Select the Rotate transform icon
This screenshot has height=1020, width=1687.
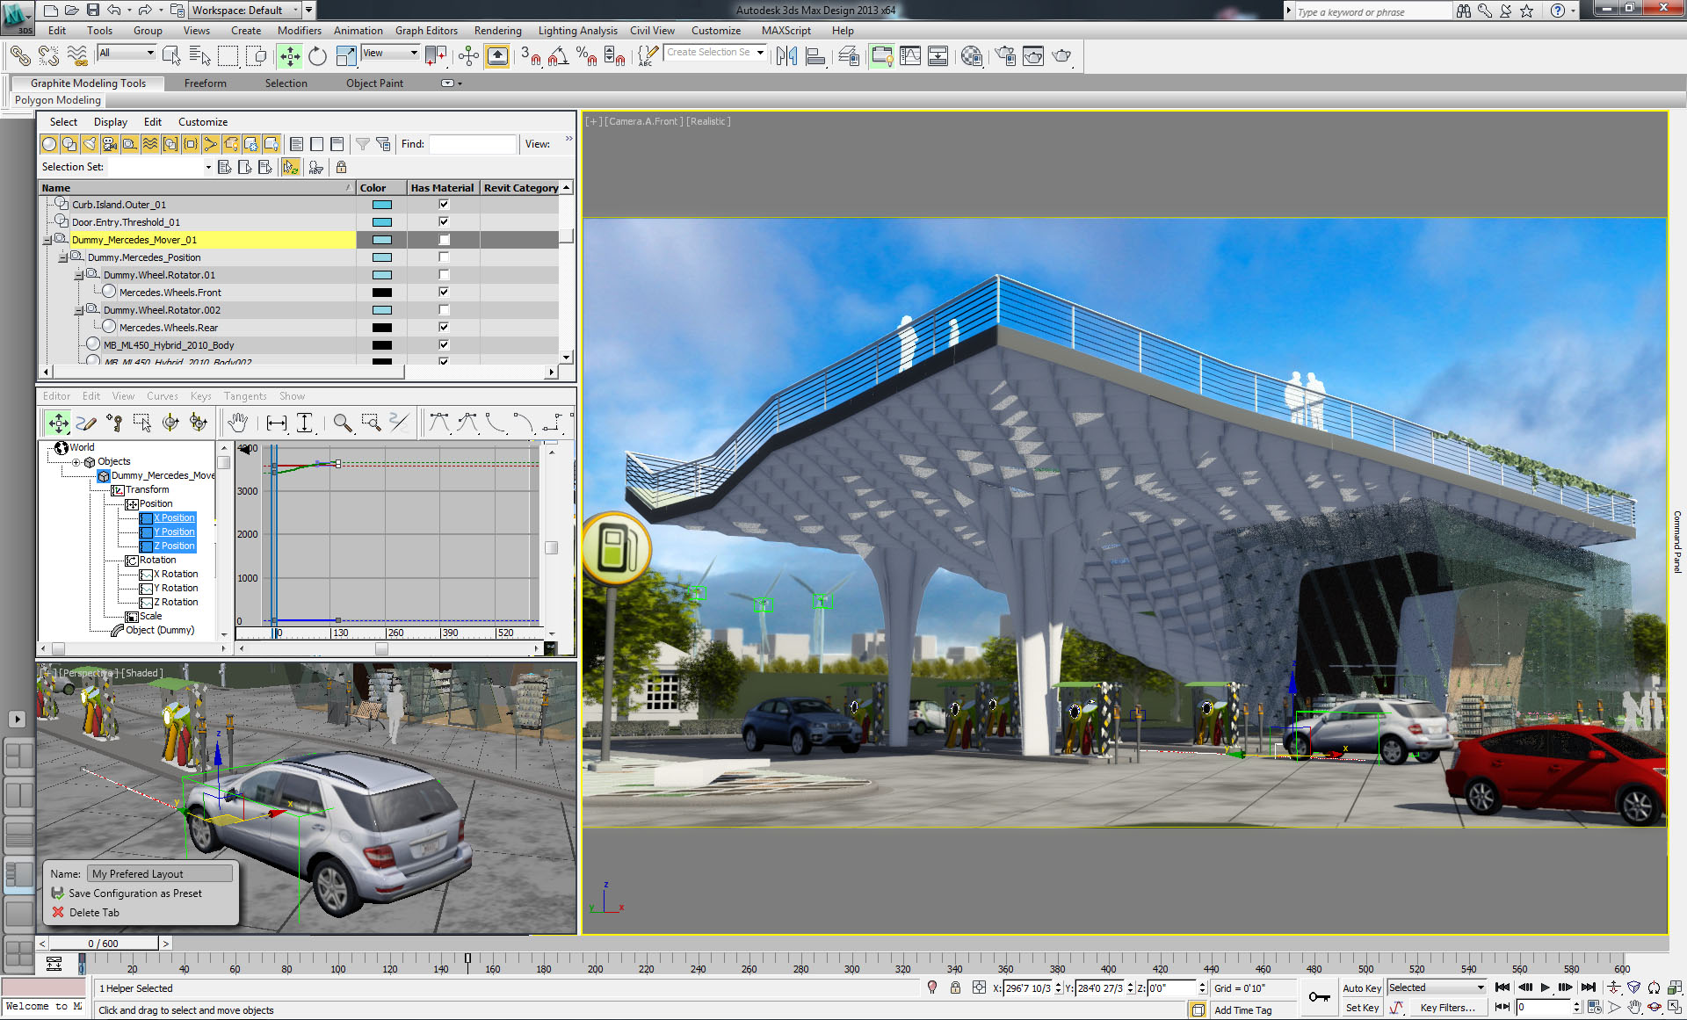coord(315,56)
